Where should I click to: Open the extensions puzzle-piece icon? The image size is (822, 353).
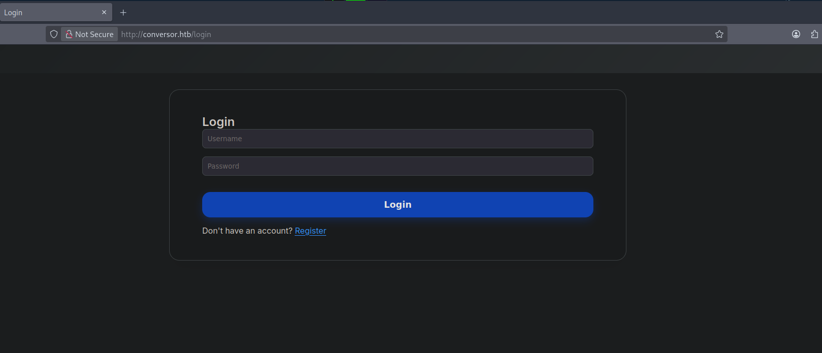pos(814,35)
